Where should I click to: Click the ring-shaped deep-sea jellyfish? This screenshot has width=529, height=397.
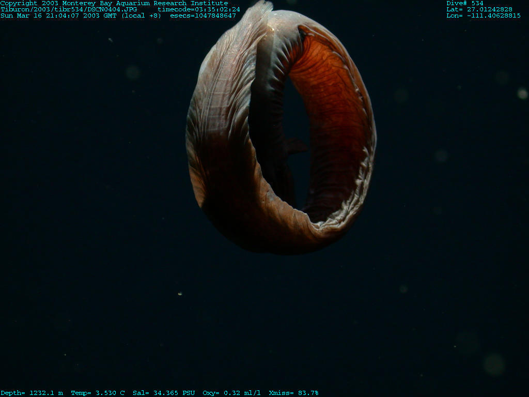[281, 128]
